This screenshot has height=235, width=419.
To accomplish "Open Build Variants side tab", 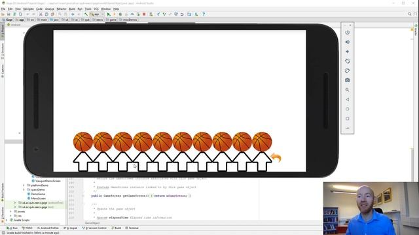I will click(x=3, y=191).
